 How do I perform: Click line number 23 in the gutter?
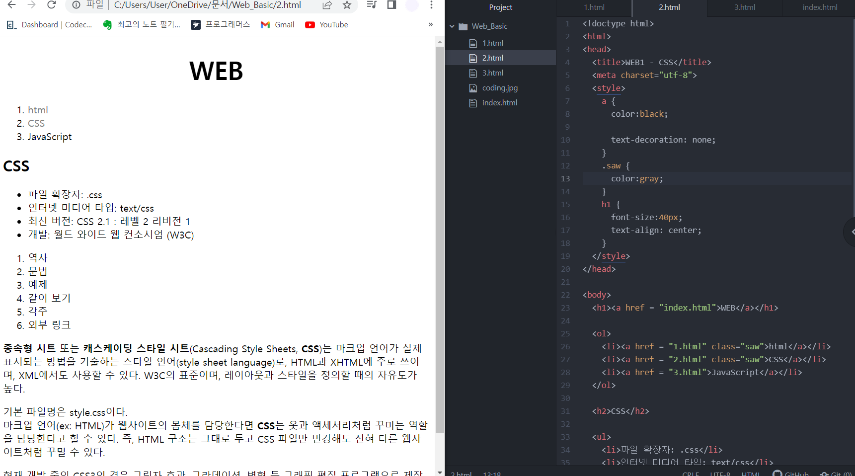point(565,308)
